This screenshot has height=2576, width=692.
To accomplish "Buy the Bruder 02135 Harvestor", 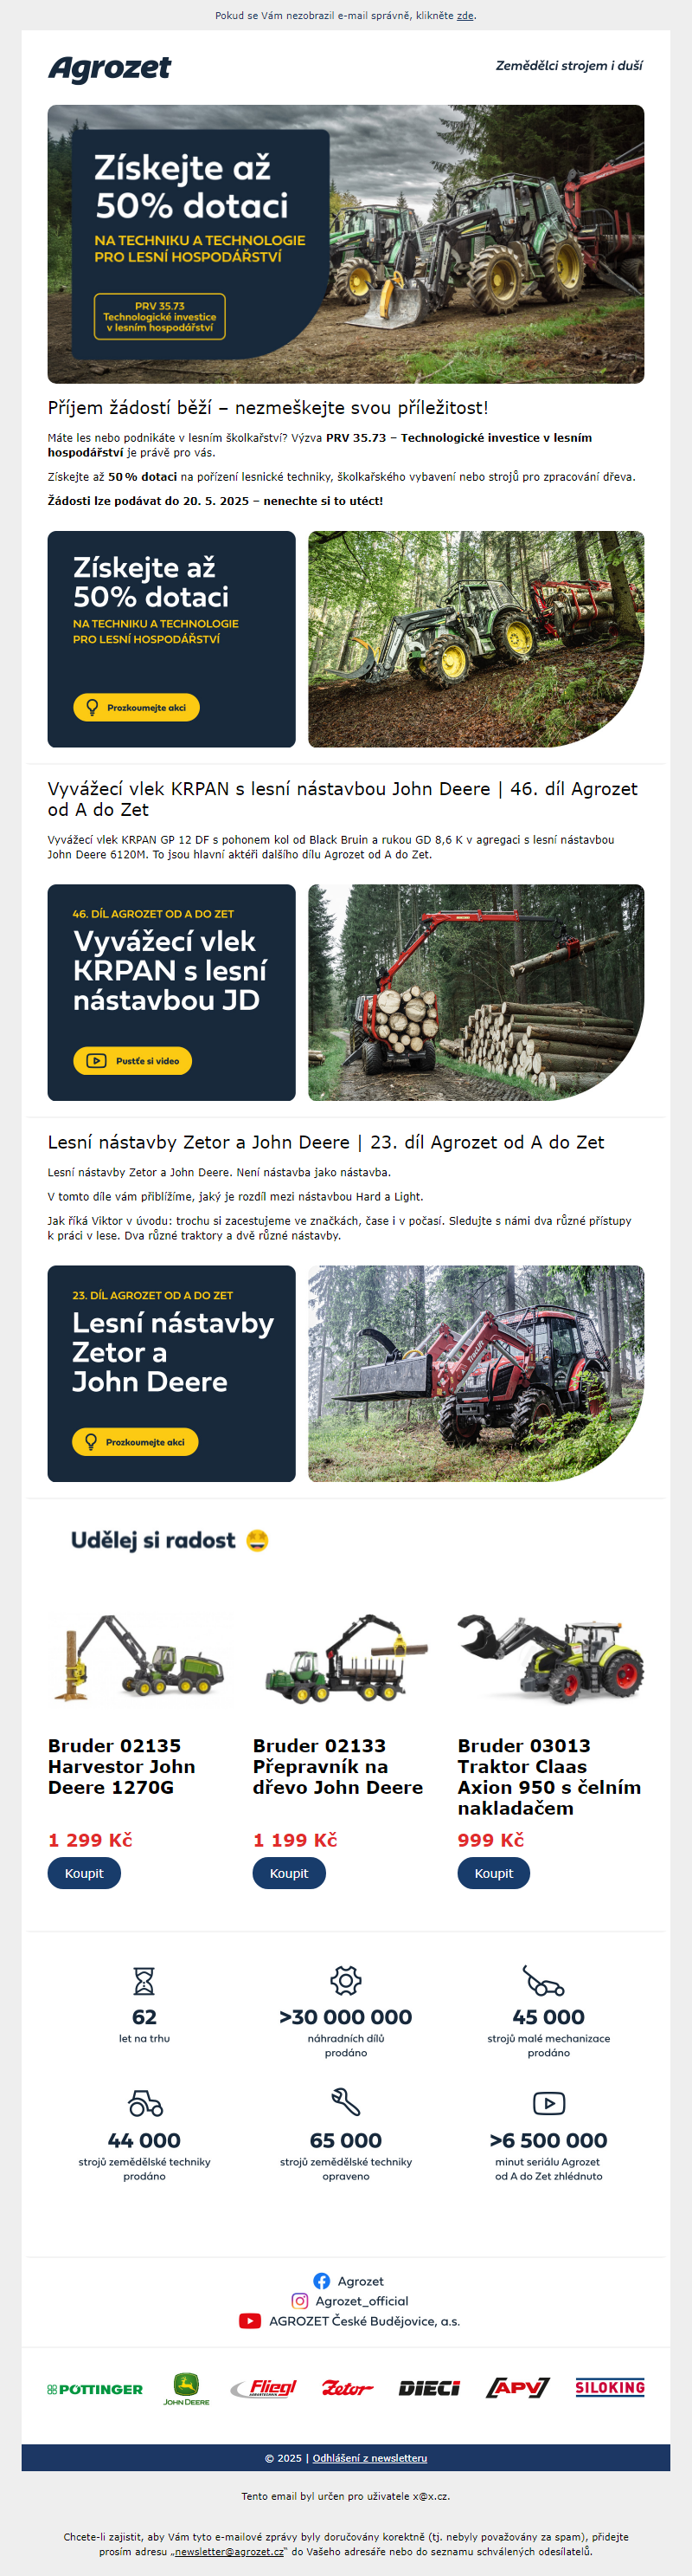I will point(84,1873).
